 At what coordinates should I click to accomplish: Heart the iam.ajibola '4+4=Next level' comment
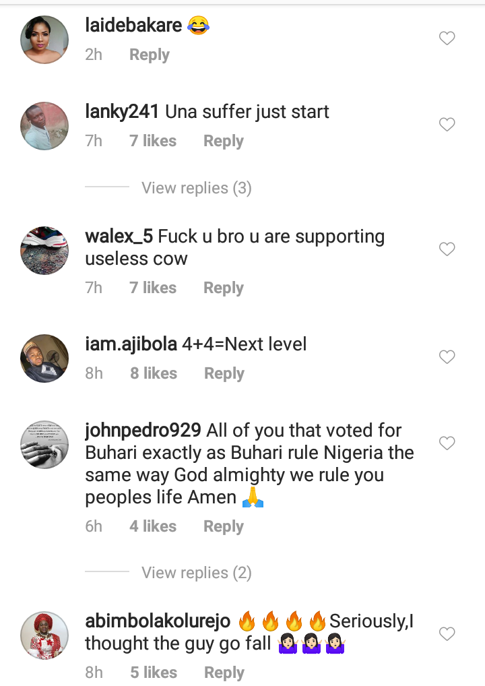pyautogui.click(x=447, y=357)
